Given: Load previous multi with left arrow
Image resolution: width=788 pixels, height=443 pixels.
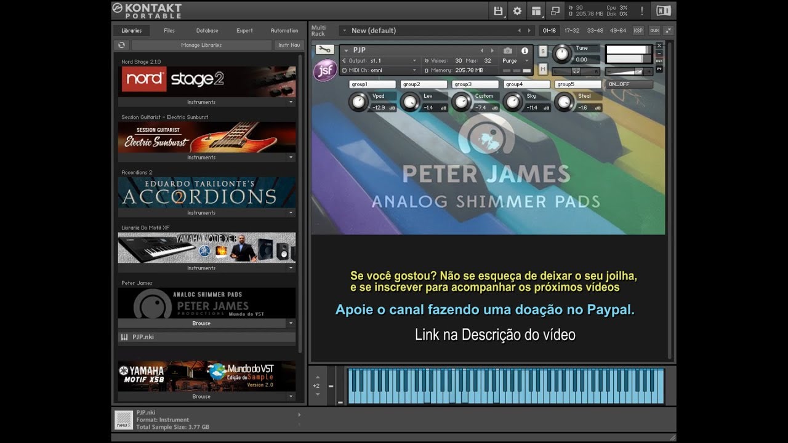Looking at the screenshot, I should [520, 30].
